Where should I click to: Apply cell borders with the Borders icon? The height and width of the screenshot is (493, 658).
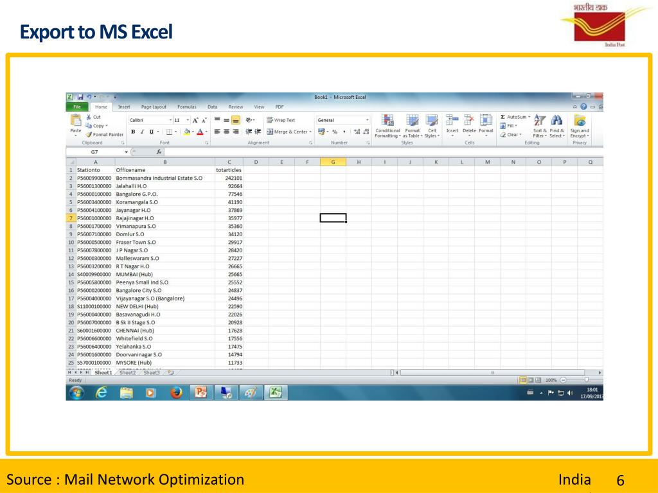point(169,132)
